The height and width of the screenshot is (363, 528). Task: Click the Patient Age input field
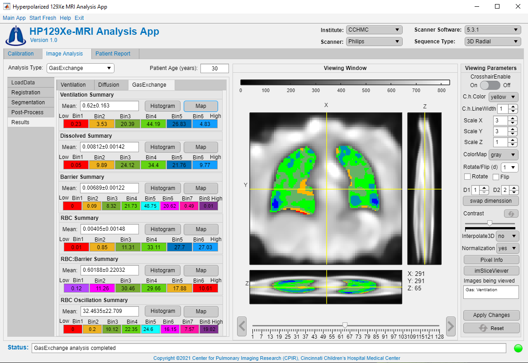coord(214,69)
